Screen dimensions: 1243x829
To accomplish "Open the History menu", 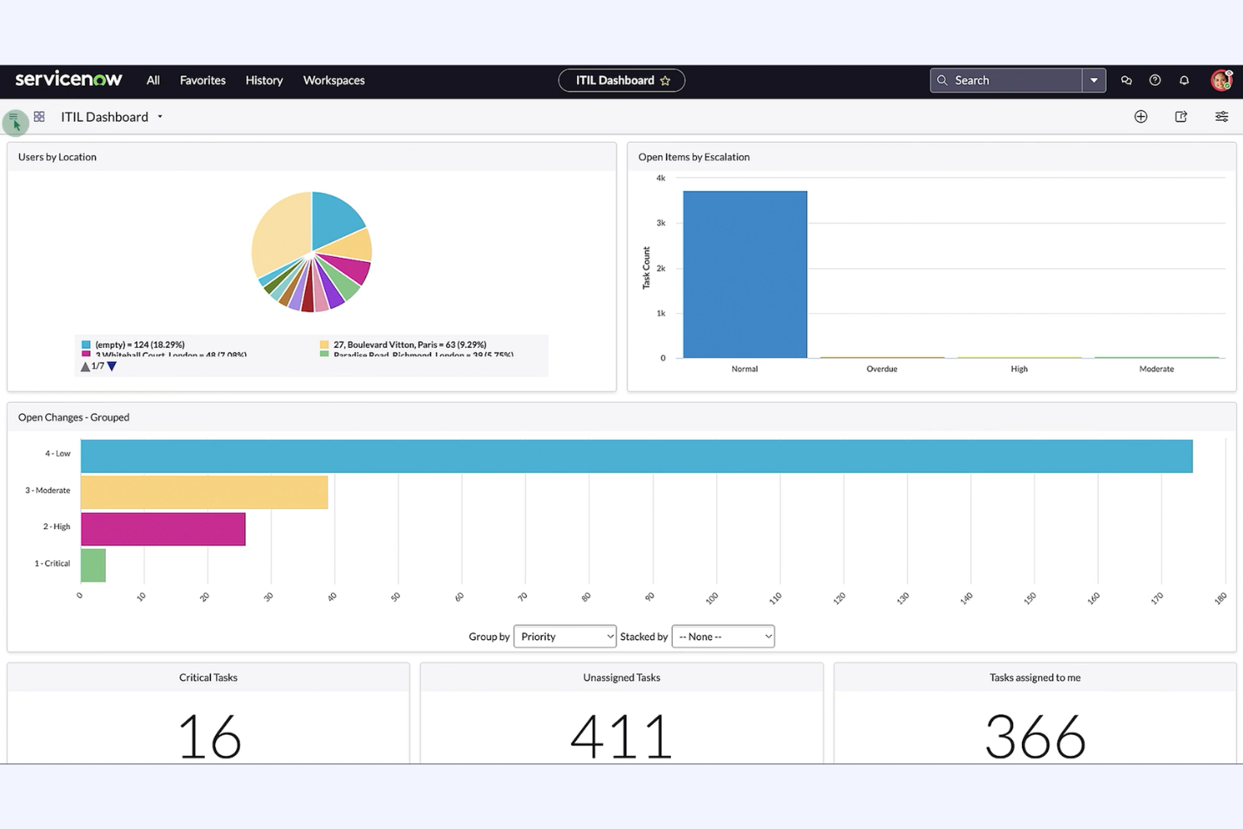I will click(x=264, y=80).
